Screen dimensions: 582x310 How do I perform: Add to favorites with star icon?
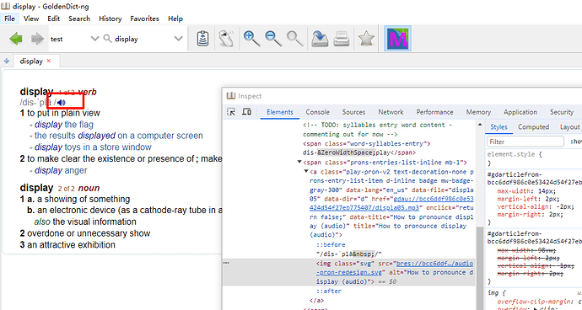point(366,39)
